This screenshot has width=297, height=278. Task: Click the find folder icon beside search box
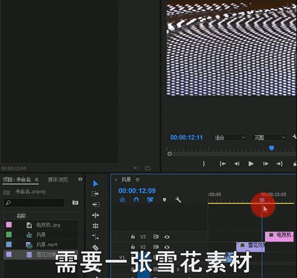pos(75,202)
